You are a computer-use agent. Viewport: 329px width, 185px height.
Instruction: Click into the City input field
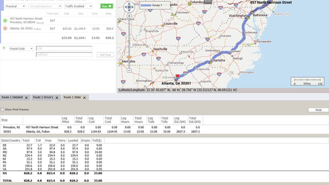coord(64,49)
